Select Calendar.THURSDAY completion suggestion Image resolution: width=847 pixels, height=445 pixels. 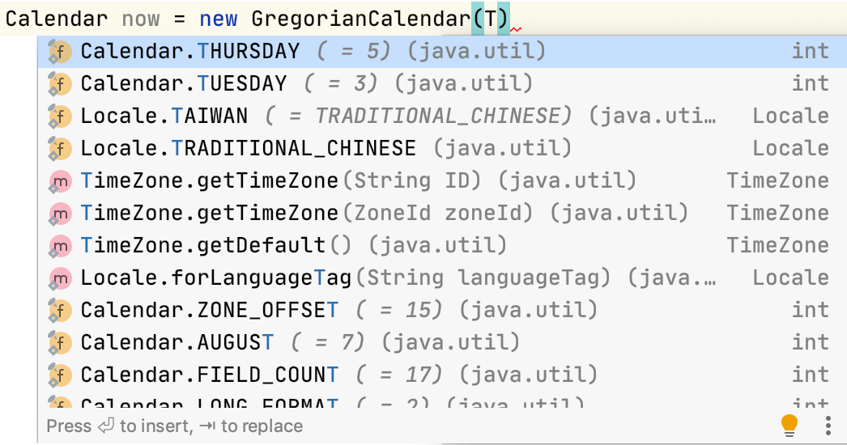pos(189,52)
